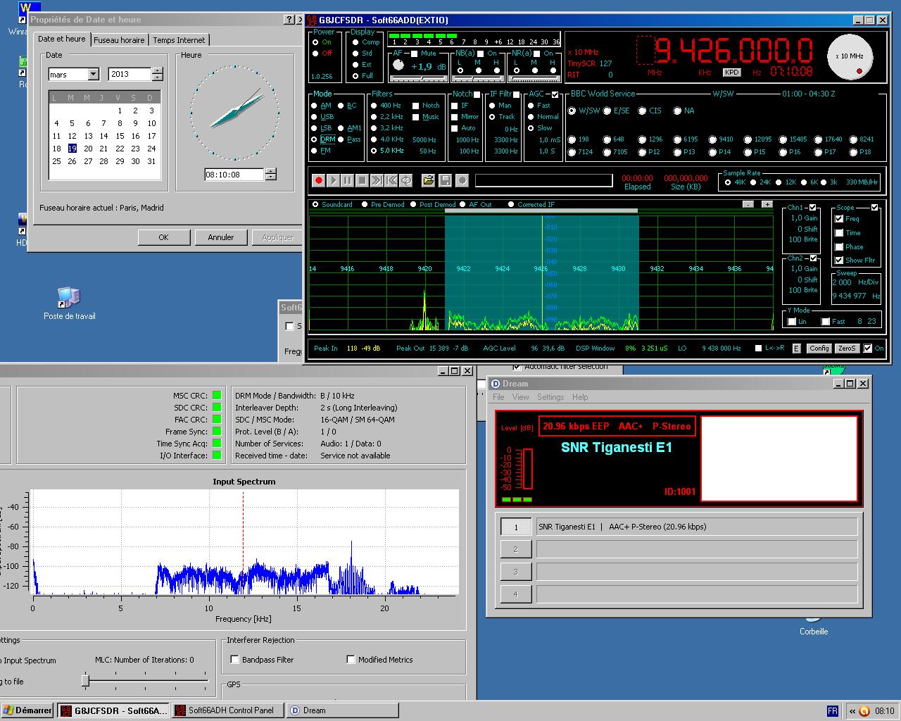The image size is (901, 721).
Task: Select the Poste de travail desktop icon
Action: [69, 303]
